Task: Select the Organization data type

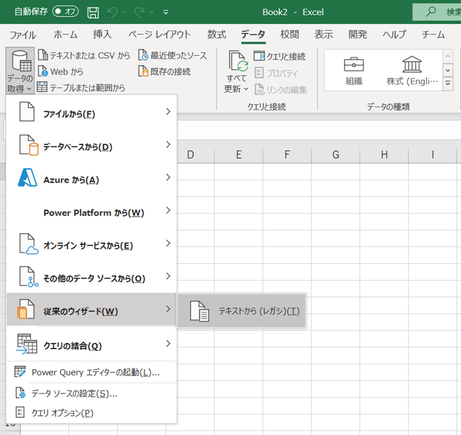Action: [x=353, y=70]
